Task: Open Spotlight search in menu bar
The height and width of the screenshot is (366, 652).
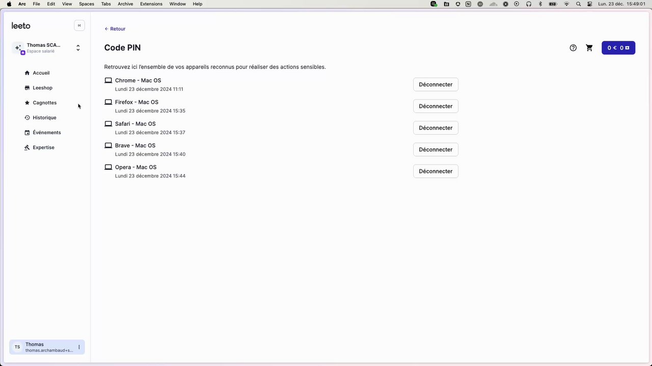Action: 578,4
